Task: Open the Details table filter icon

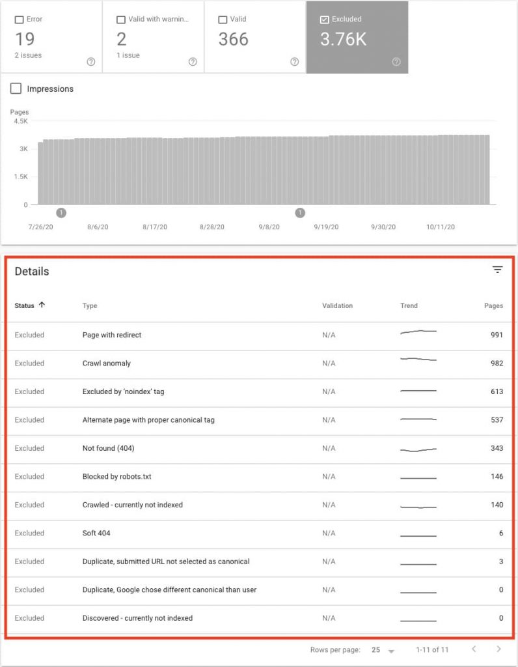Action: pyautogui.click(x=498, y=270)
